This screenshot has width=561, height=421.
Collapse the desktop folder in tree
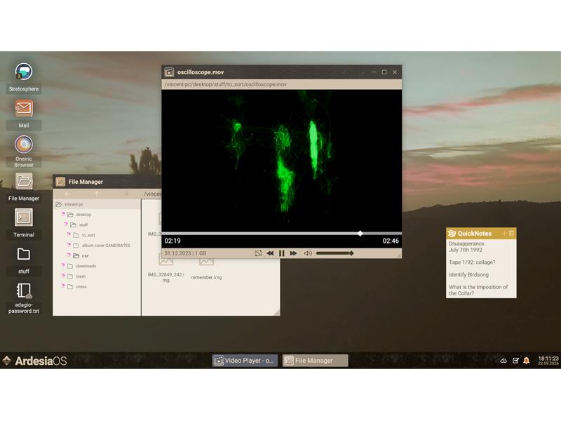pyautogui.click(x=62, y=215)
